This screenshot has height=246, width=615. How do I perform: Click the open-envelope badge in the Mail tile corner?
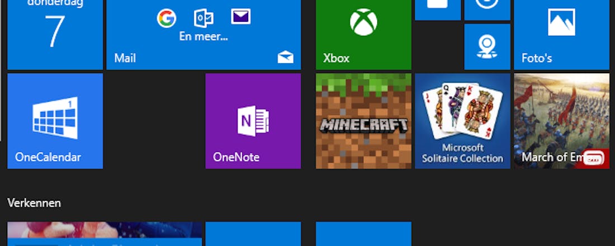(x=285, y=57)
